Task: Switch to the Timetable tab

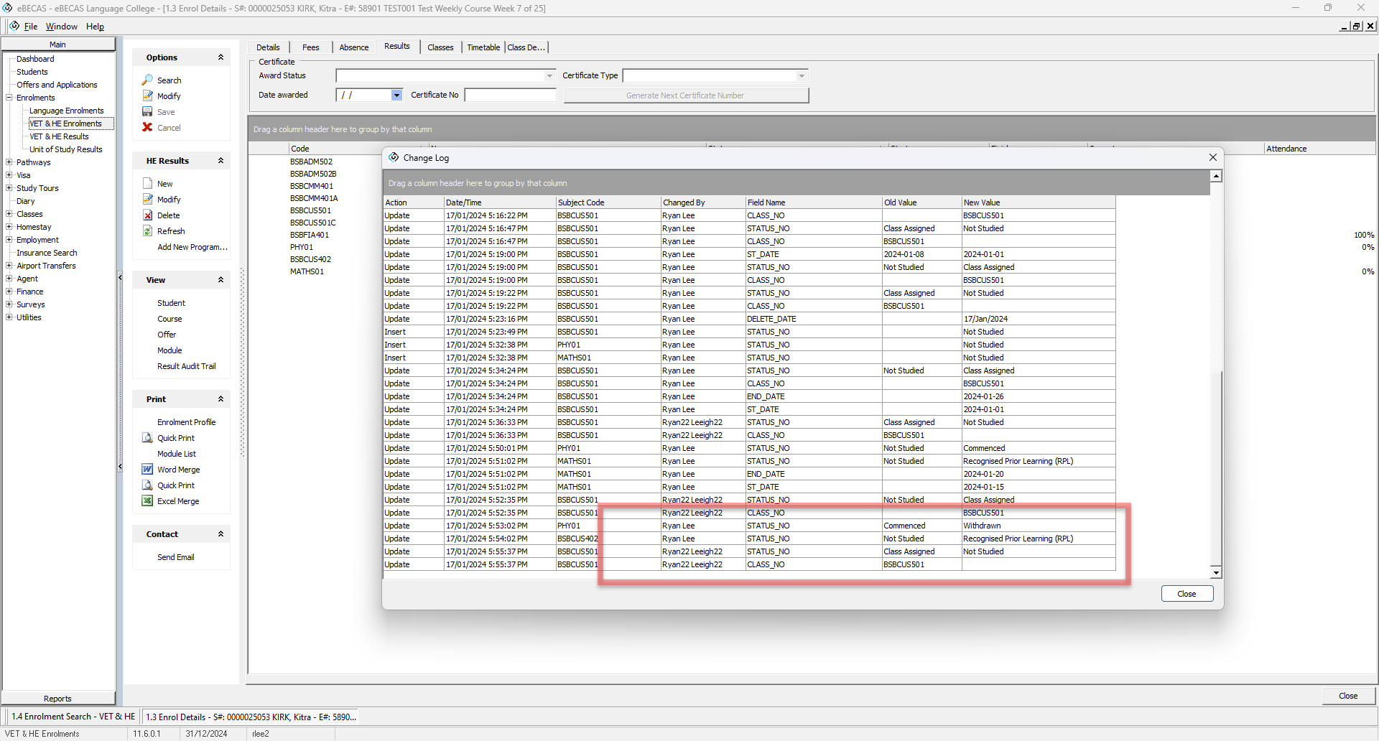Action: pyautogui.click(x=483, y=47)
